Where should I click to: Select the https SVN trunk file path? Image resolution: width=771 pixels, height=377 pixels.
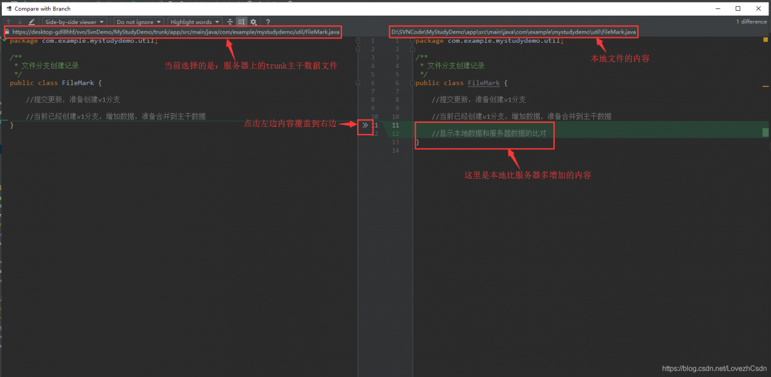176,31
